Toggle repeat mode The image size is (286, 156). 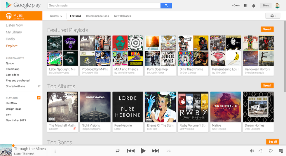pos(118,151)
